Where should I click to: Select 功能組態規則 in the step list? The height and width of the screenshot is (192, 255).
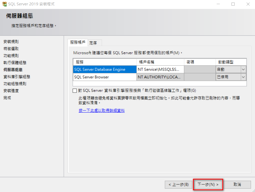[x=15, y=84]
